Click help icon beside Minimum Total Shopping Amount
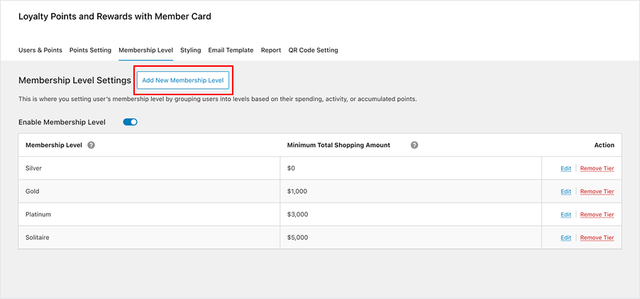640x299 pixels. 414,145
